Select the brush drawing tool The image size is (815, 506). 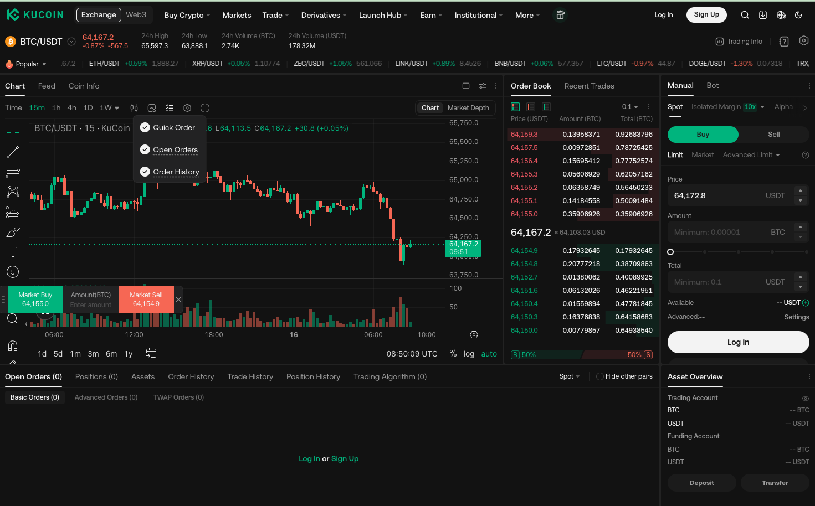point(13,232)
